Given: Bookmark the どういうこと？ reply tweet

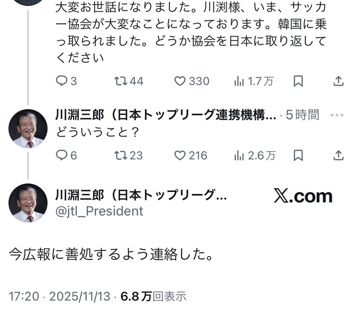Looking at the screenshot, I should 298,156.
